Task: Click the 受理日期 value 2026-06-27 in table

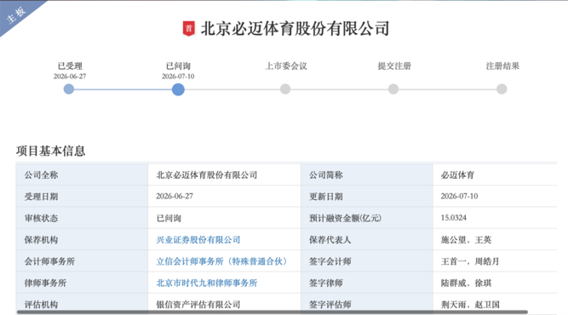Action: click(x=175, y=197)
